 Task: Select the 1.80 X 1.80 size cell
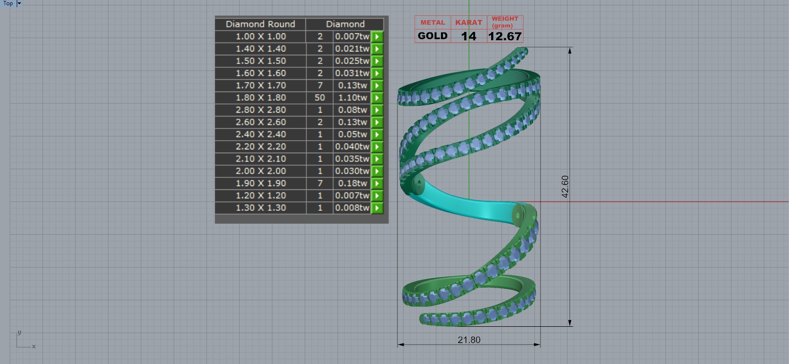tap(260, 98)
